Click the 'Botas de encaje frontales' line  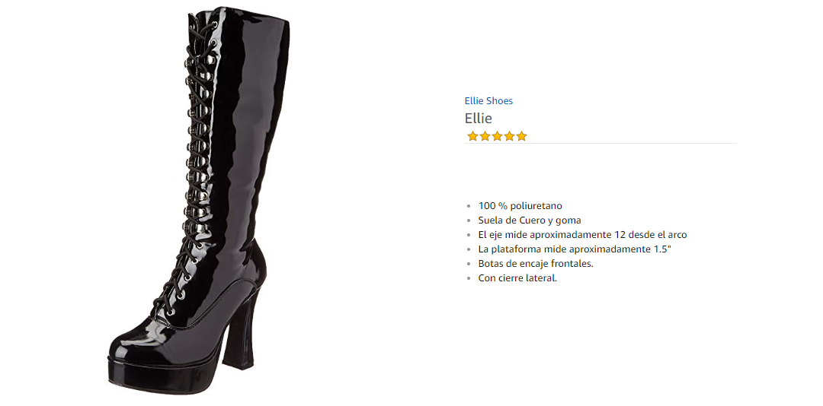point(536,264)
